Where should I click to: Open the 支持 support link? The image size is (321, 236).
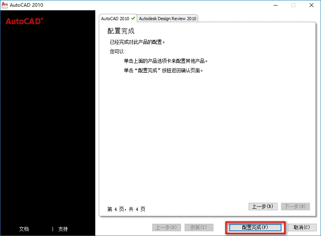tap(63, 229)
